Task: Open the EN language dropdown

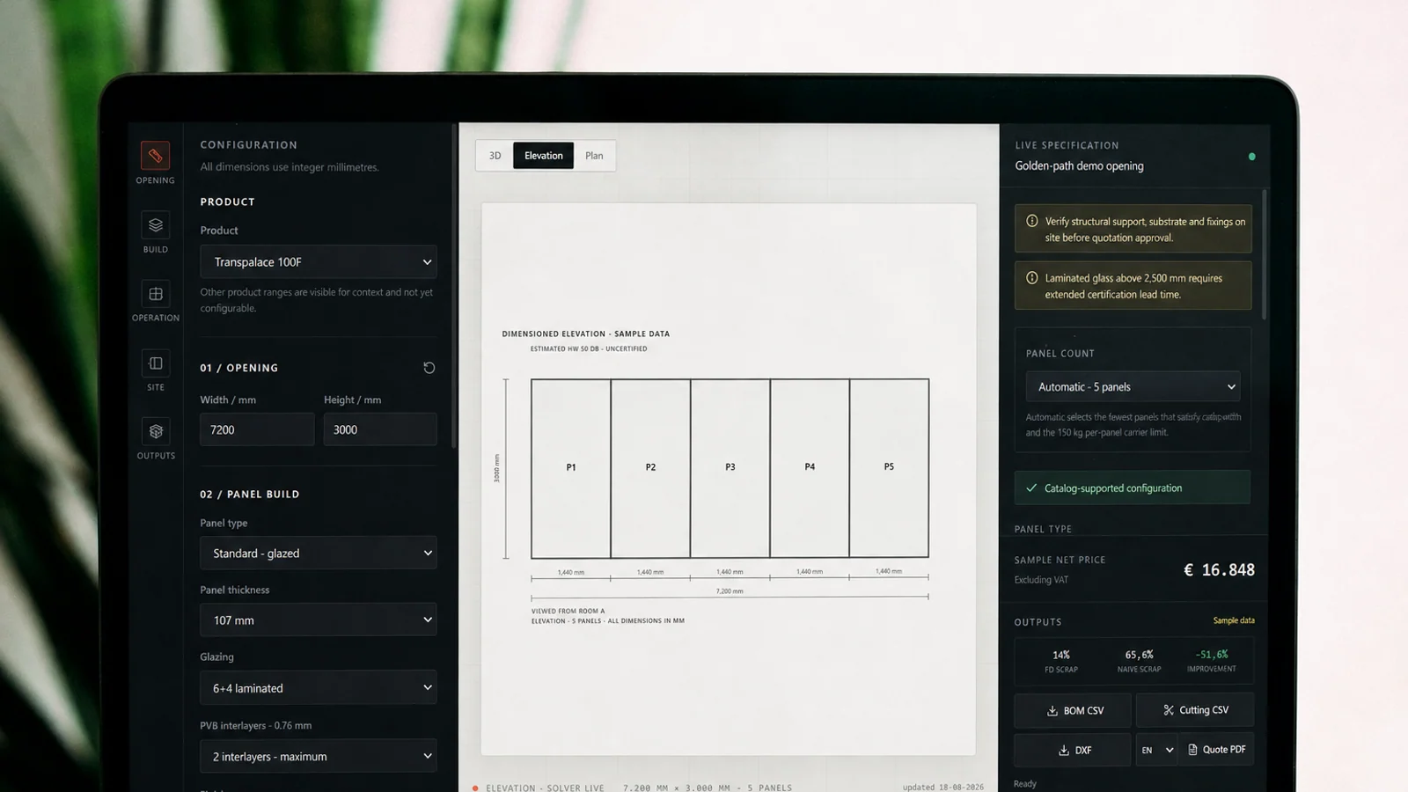Action: [x=1157, y=750]
